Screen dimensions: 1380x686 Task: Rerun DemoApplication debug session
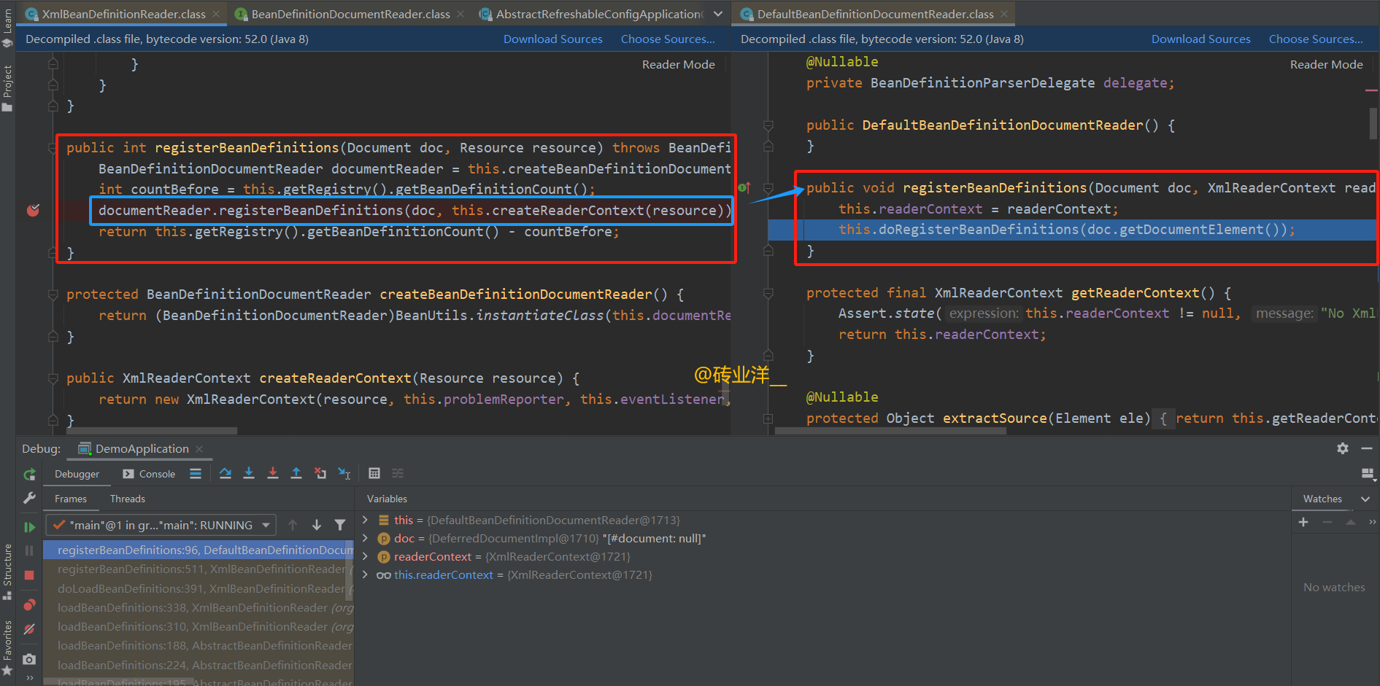point(29,475)
